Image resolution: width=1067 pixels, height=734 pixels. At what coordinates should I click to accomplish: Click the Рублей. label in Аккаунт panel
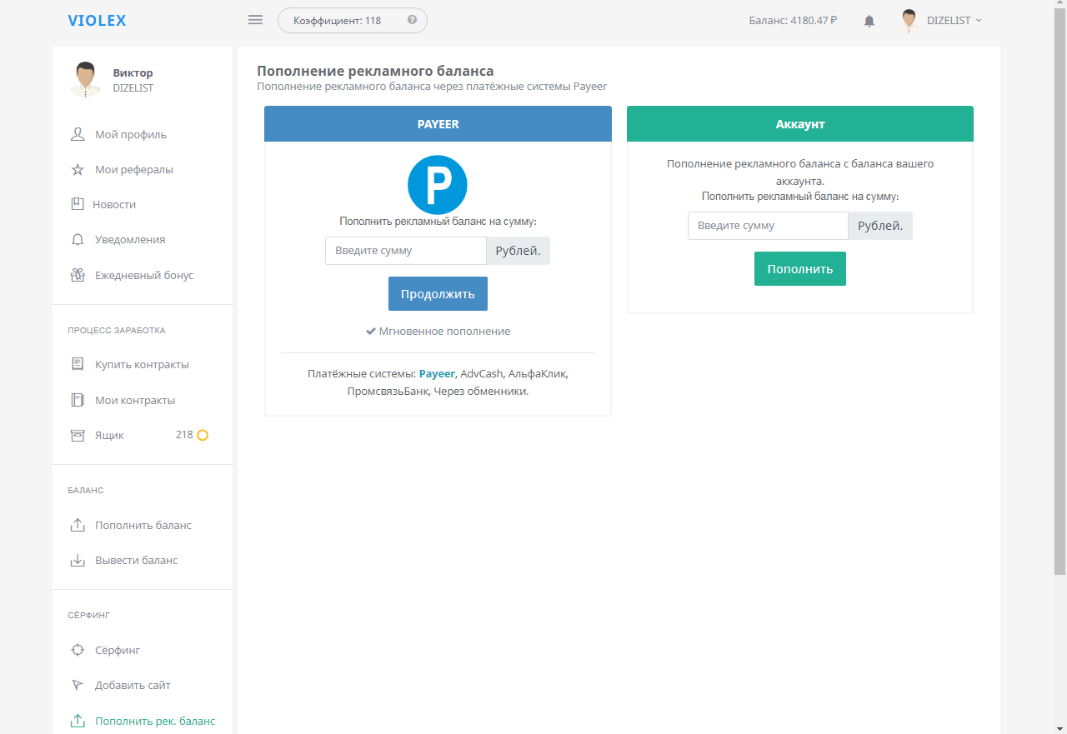880,226
